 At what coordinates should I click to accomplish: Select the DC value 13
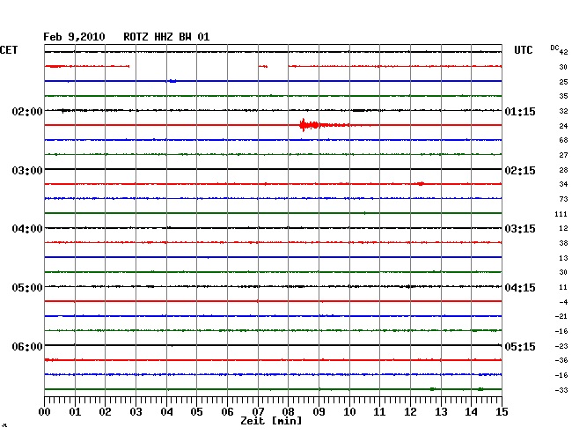point(563,258)
